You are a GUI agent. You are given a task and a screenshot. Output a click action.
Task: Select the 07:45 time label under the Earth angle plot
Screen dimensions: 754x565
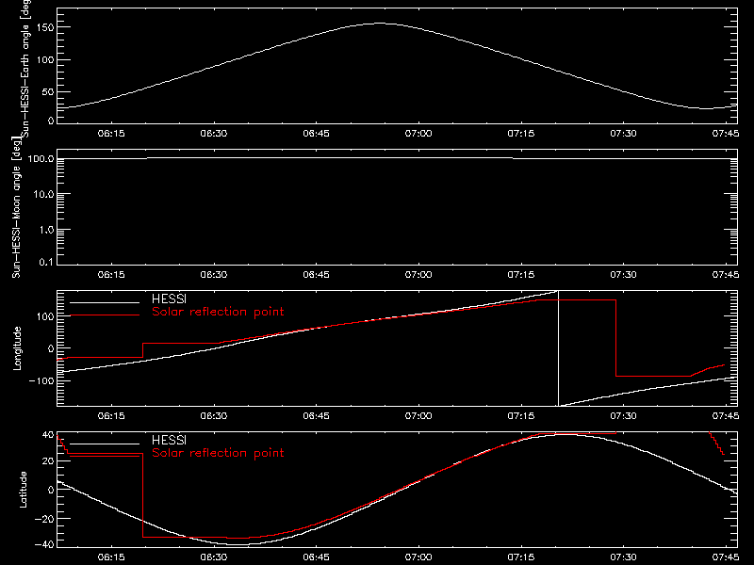coord(725,133)
